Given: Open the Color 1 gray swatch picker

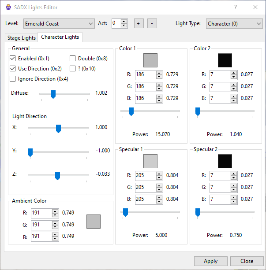Looking at the screenshot, I should [x=150, y=60].
